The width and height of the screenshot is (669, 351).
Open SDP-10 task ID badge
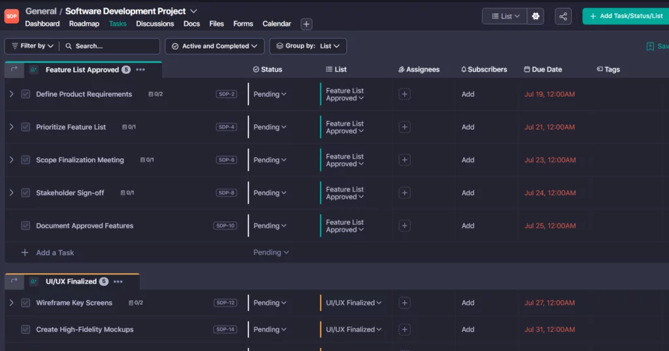[x=225, y=226]
